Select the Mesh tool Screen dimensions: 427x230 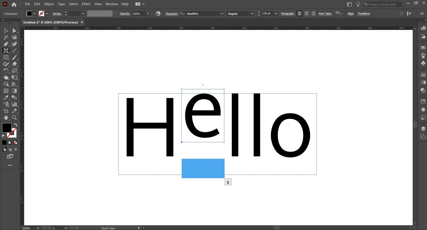point(6,91)
